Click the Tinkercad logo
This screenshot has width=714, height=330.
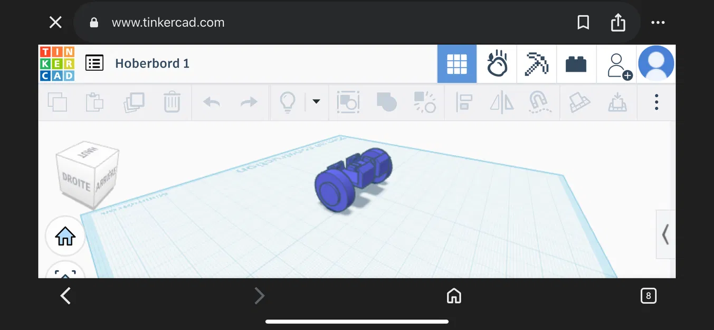pyautogui.click(x=57, y=63)
